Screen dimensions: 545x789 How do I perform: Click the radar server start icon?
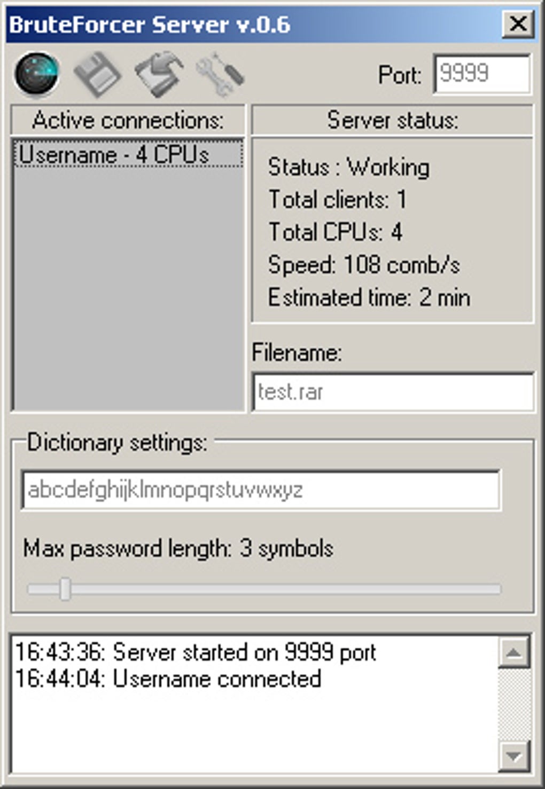point(36,74)
